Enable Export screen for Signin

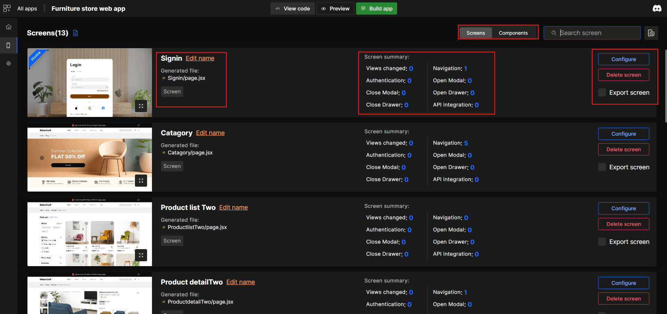pyautogui.click(x=602, y=93)
